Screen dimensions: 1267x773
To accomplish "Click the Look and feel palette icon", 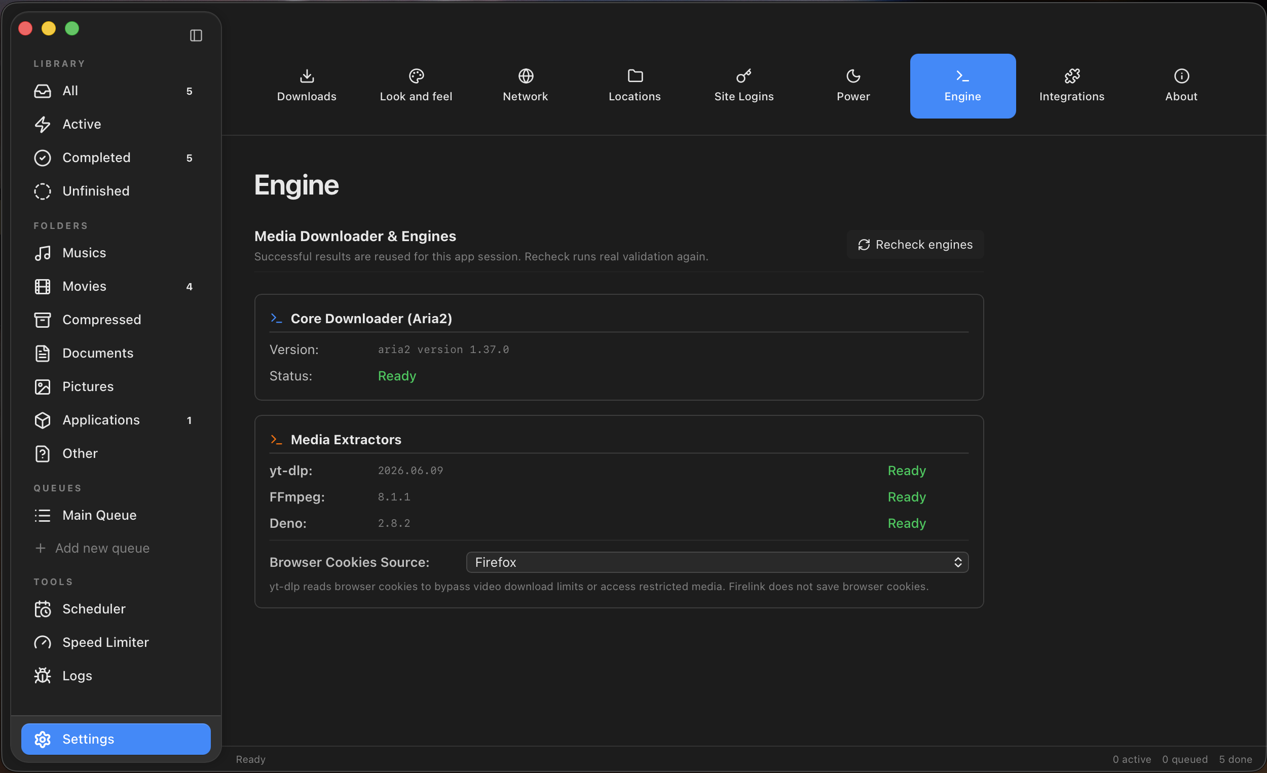I will [416, 76].
